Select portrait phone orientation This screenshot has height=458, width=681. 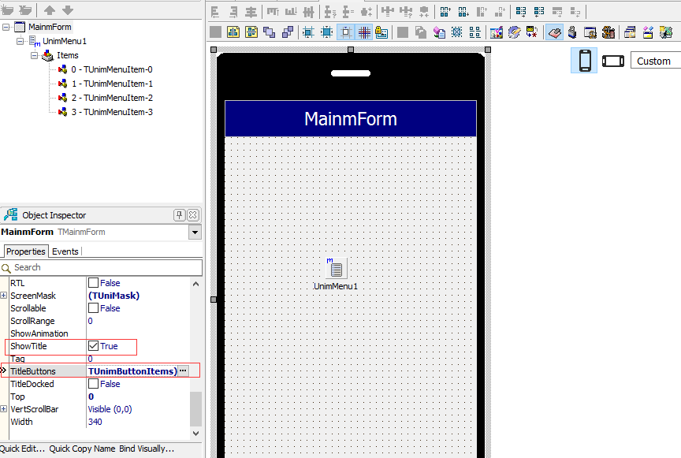(585, 61)
